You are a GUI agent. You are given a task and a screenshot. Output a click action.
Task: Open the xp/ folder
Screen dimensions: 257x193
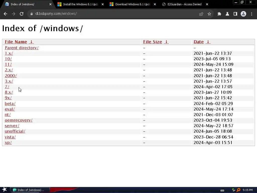tap(8, 143)
